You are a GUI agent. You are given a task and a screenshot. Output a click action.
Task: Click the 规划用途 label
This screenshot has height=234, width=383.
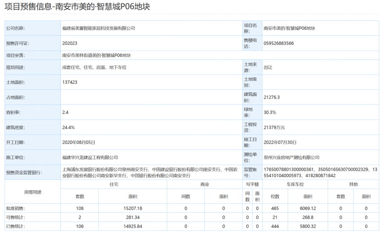click(15, 67)
